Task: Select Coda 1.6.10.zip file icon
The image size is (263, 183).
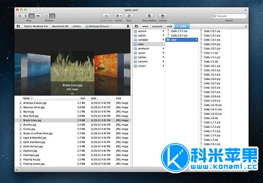Action: pyautogui.click(x=201, y=105)
